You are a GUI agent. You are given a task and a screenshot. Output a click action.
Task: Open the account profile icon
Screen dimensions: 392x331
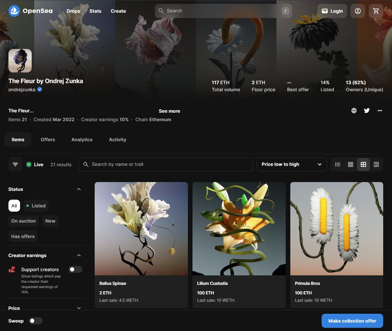pos(358,11)
